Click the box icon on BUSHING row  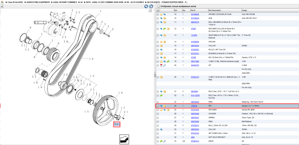[x=161, y=54]
